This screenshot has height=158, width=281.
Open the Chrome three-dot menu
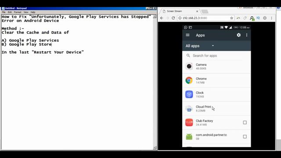[x=271, y=18]
